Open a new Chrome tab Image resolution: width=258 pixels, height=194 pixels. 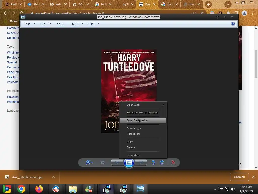[208, 4]
